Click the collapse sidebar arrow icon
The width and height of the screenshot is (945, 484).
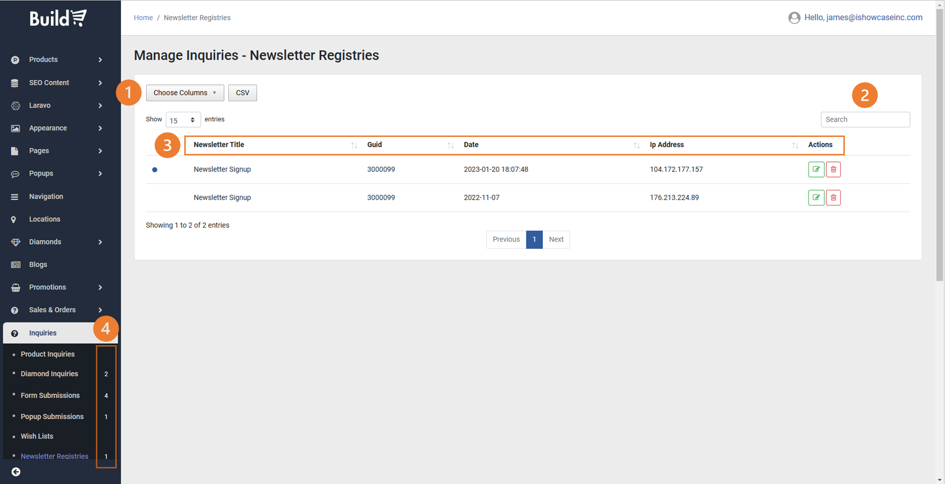(x=16, y=472)
